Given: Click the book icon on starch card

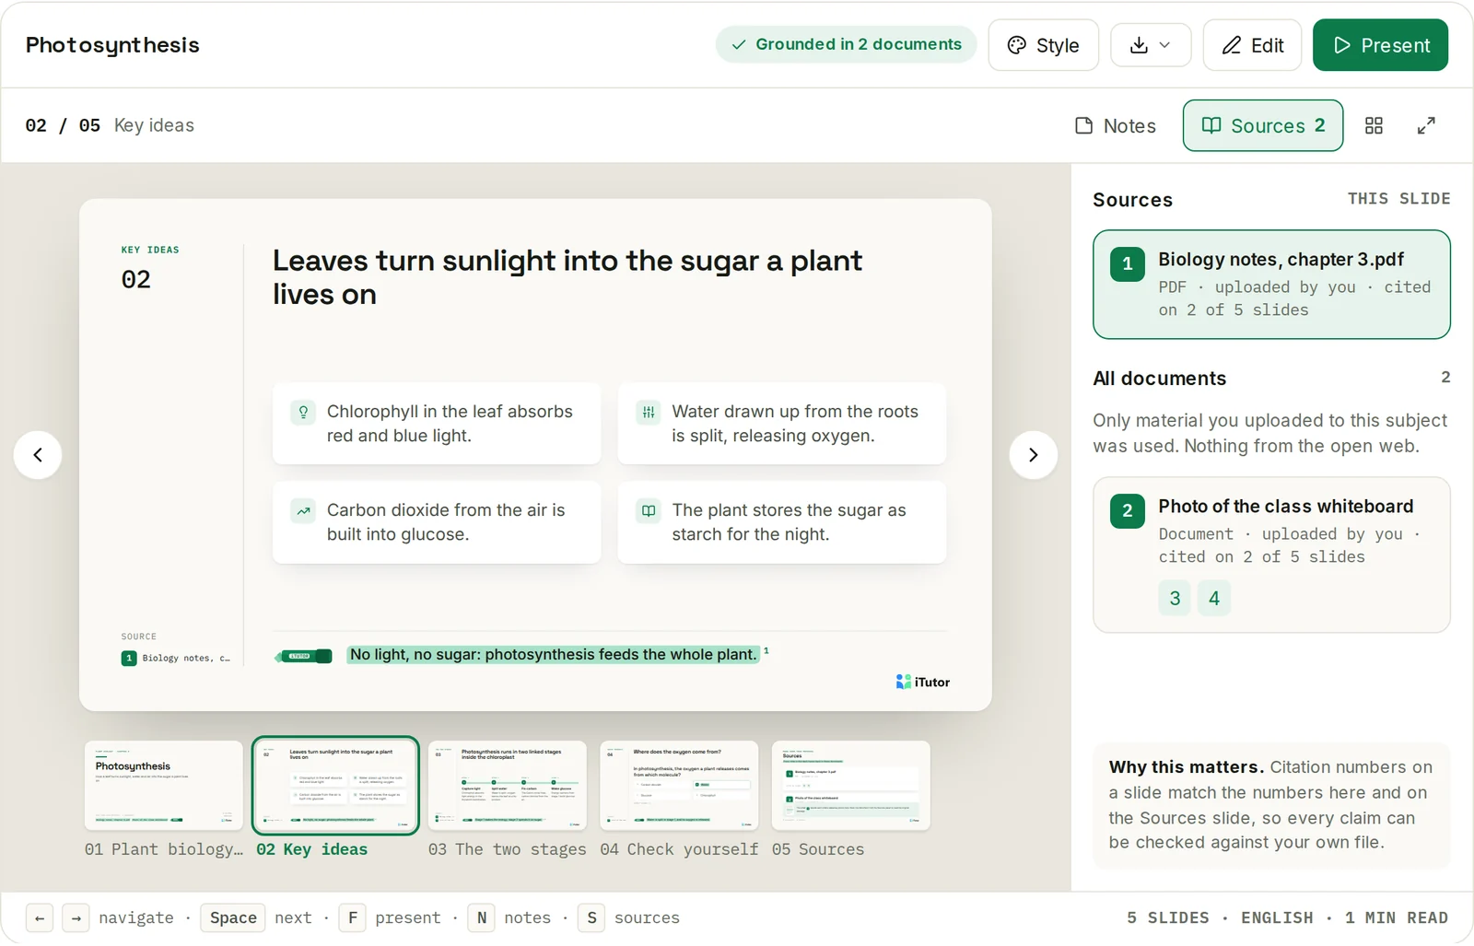Looking at the screenshot, I should [649, 510].
